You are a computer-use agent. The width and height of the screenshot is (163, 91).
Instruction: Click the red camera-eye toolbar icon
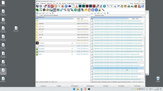pos(52,6)
